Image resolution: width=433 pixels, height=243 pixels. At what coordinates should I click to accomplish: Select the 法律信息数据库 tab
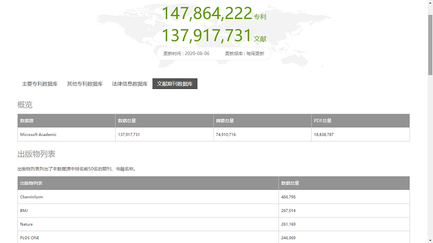click(130, 83)
